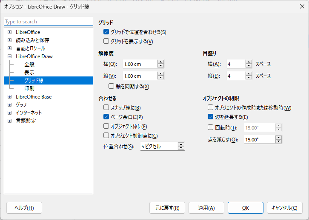Viewport: 309px width, 220px height.
Task: Select 全般 under LibreOffice Draw
Action: click(29, 64)
